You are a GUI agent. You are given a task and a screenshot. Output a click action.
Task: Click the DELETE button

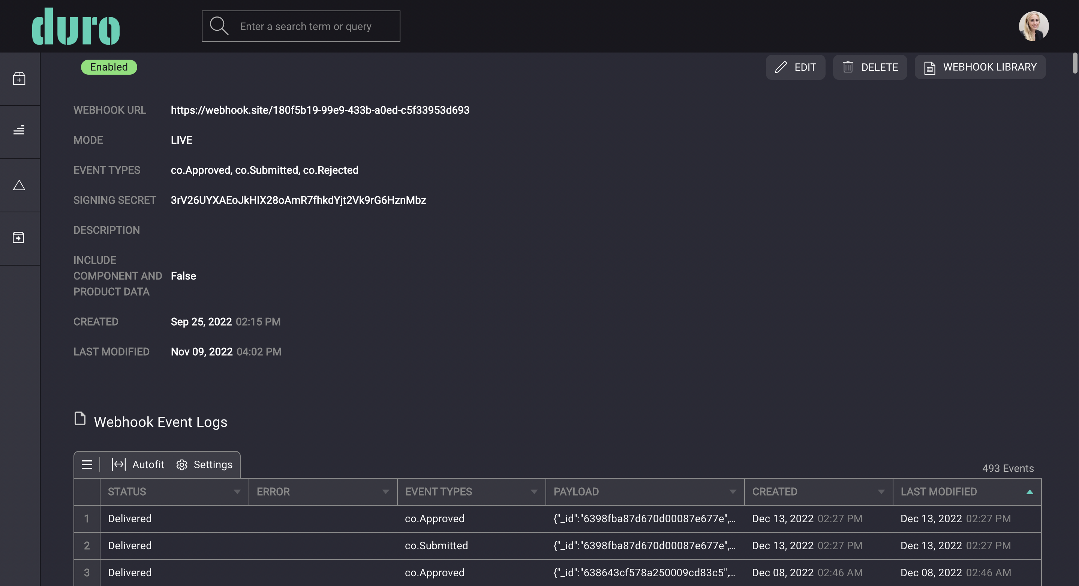(x=869, y=67)
